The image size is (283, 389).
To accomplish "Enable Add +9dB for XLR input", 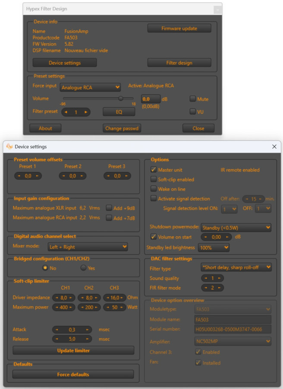I will [109, 207].
